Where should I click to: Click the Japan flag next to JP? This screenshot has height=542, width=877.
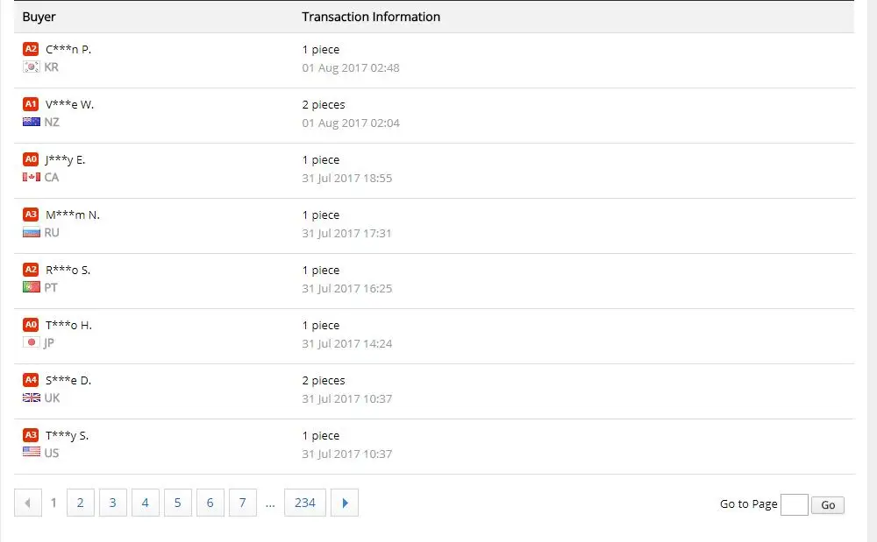click(32, 343)
